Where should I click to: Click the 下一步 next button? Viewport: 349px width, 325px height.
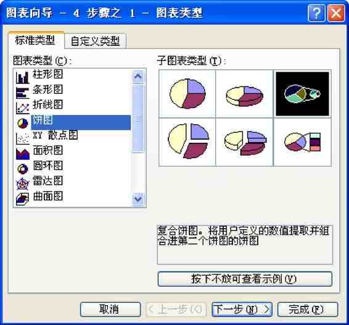point(242,310)
